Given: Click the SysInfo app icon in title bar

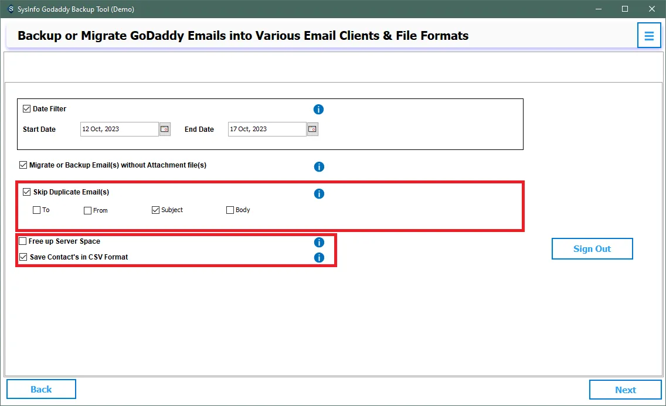Looking at the screenshot, I should pyautogui.click(x=11, y=9).
